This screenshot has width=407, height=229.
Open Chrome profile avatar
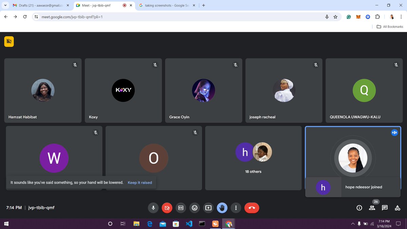[x=392, y=17]
